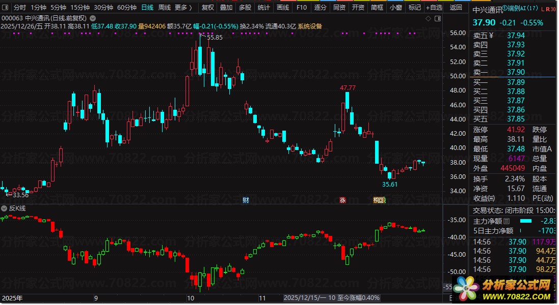The height and width of the screenshot is (305, 559).
Task: Click the 2025年 time axis label
Action: pos(12,298)
